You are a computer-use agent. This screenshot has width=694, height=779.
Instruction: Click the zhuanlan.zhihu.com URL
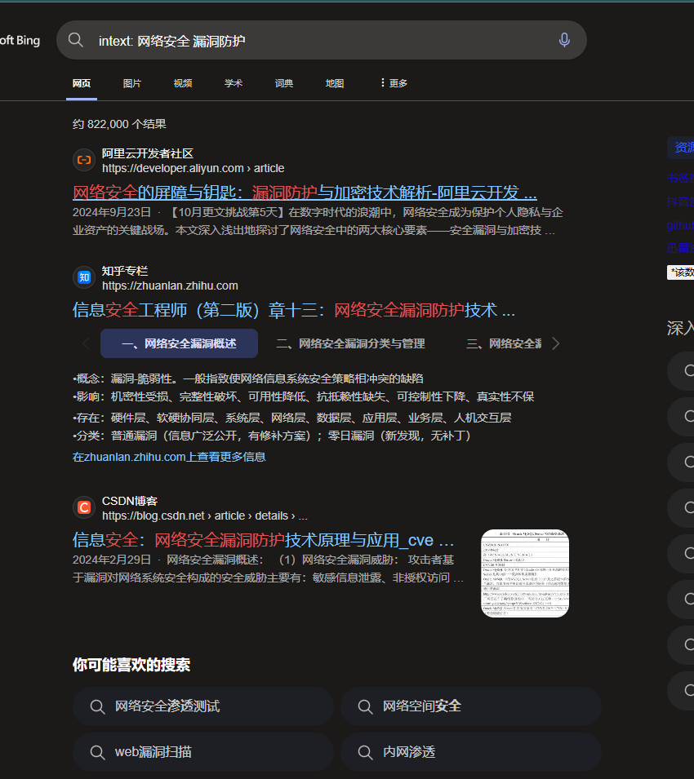point(170,285)
